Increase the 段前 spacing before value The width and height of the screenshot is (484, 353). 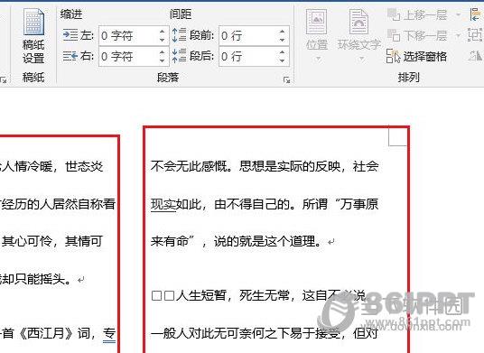282,32
